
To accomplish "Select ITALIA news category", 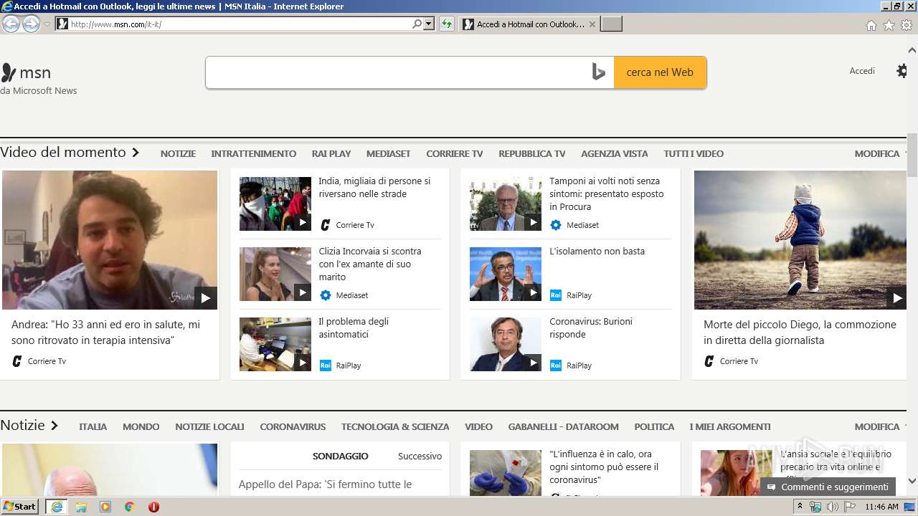I will coord(93,426).
